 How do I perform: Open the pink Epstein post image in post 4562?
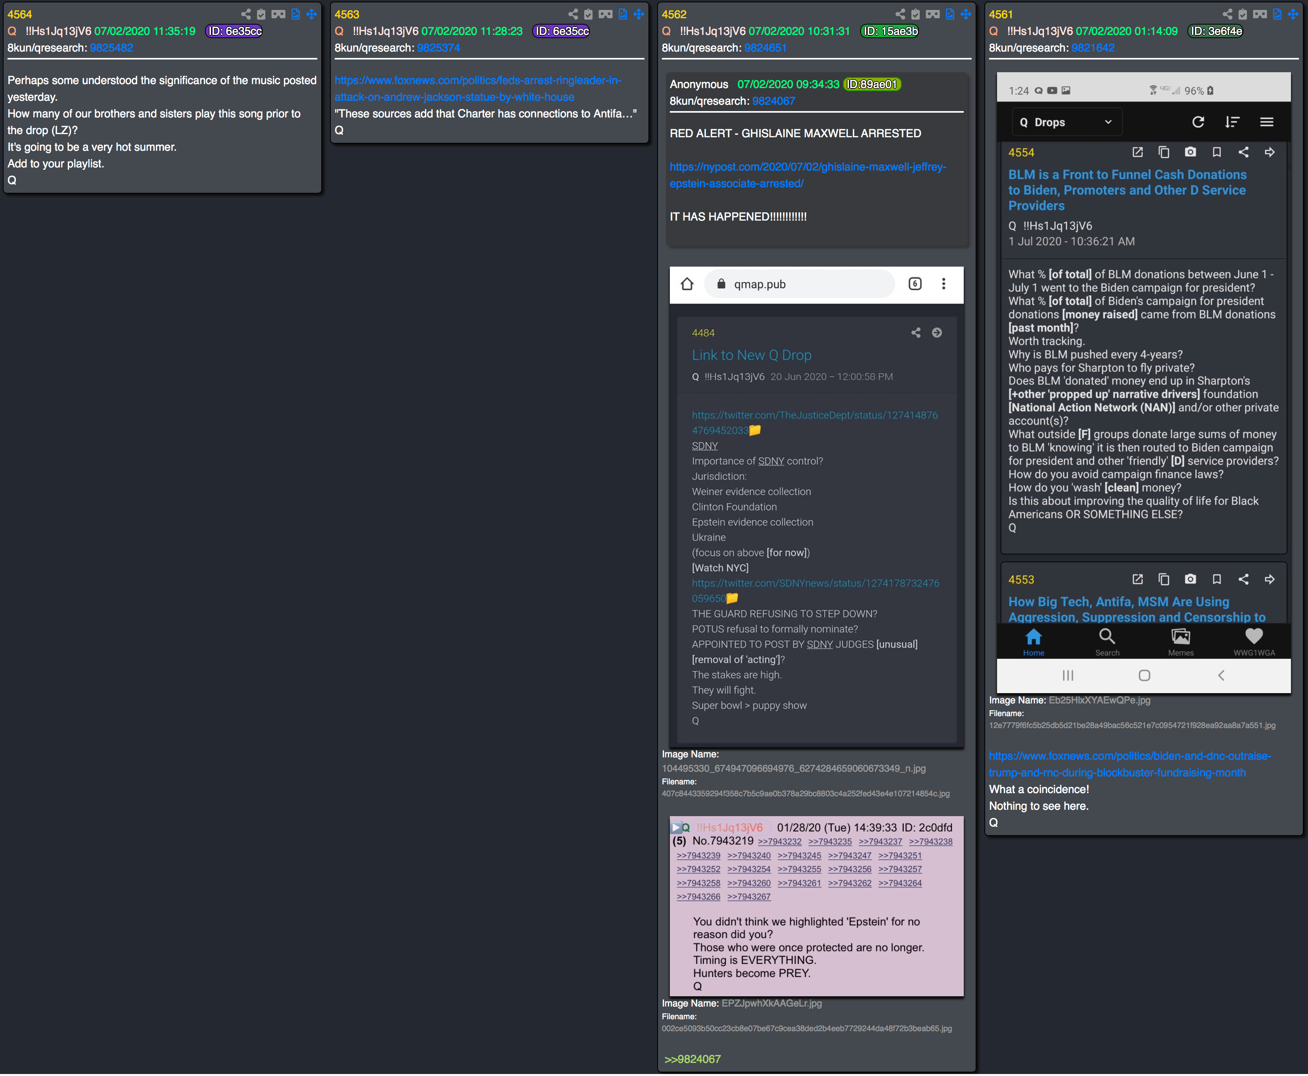(817, 906)
